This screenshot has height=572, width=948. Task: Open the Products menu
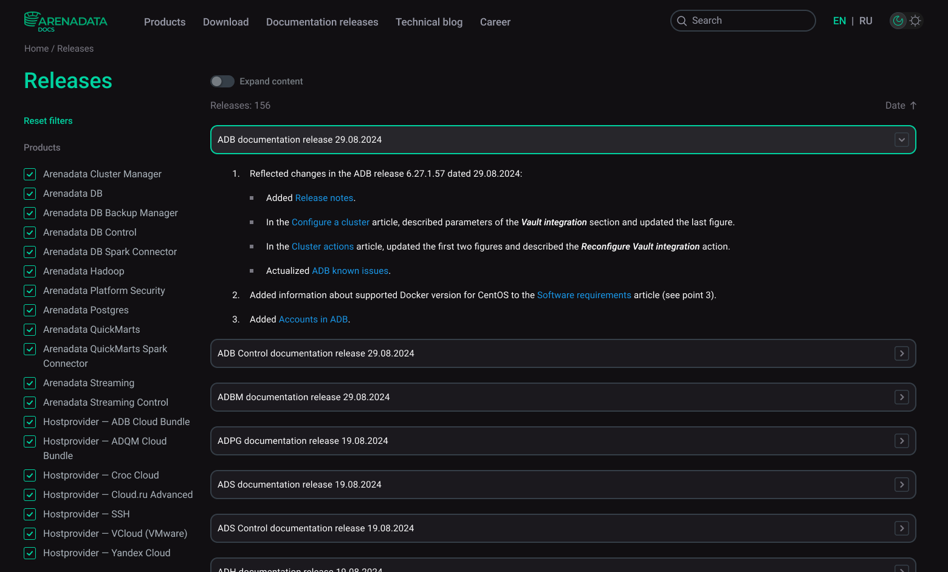[x=165, y=22]
